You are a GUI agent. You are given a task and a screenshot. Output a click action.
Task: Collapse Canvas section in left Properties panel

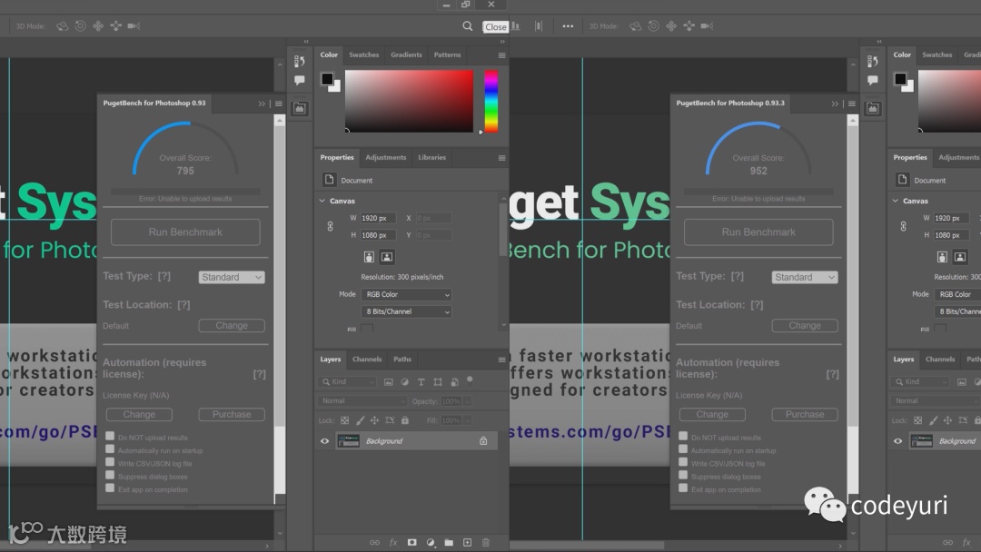coord(322,201)
